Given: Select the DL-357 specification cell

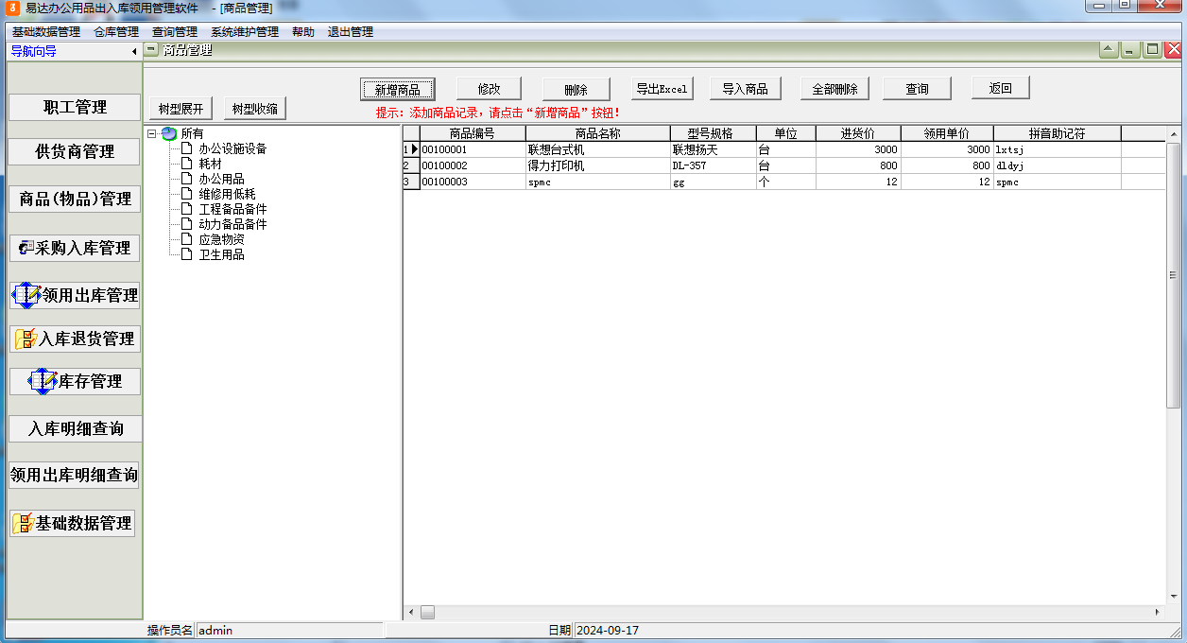Looking at the screenshot, I should [714, 165].
